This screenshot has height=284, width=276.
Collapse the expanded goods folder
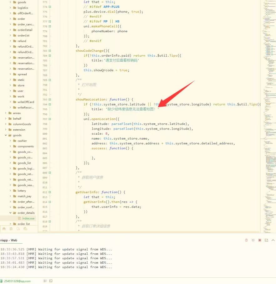coord(6,135)
